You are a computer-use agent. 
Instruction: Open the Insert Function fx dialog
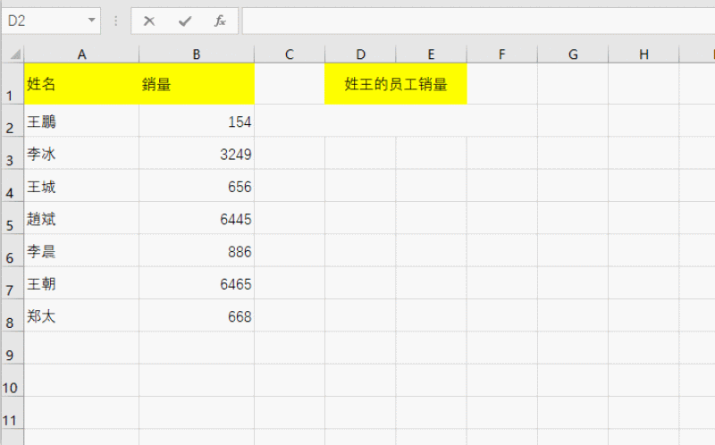[220, 21]
